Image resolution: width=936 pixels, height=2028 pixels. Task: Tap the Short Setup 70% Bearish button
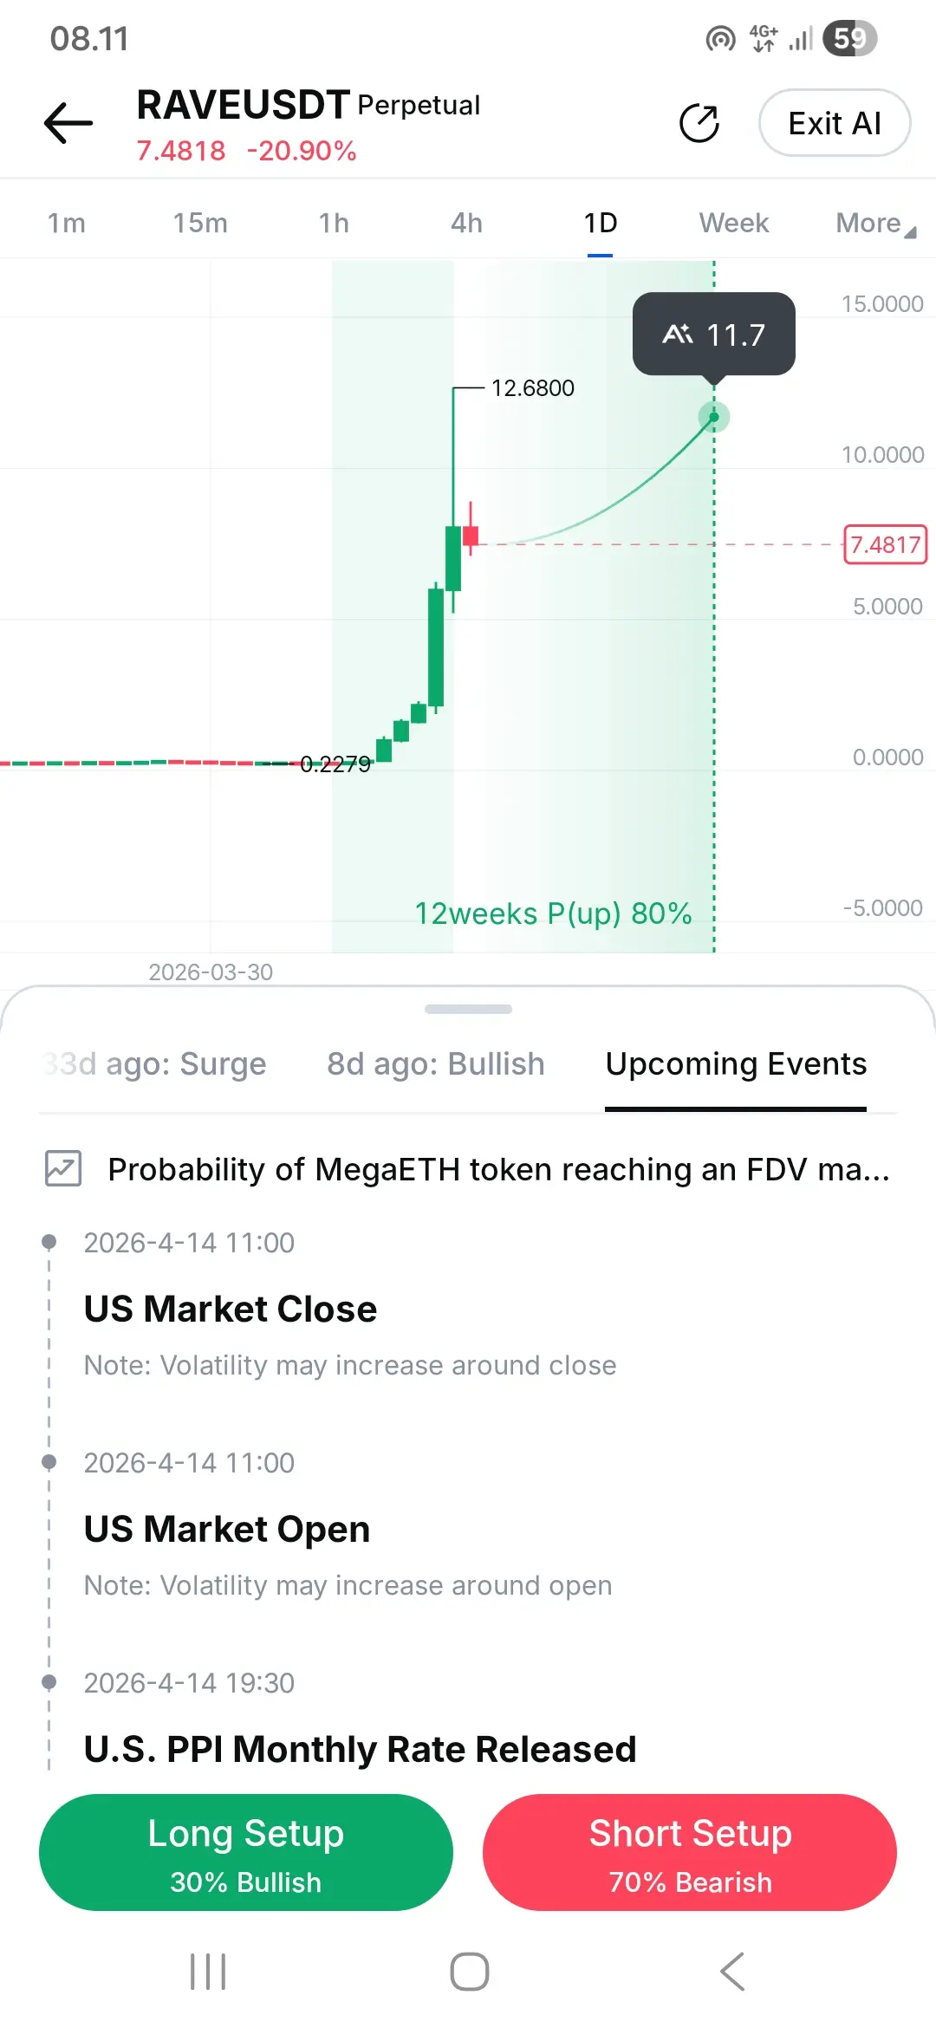[690, 1852]
